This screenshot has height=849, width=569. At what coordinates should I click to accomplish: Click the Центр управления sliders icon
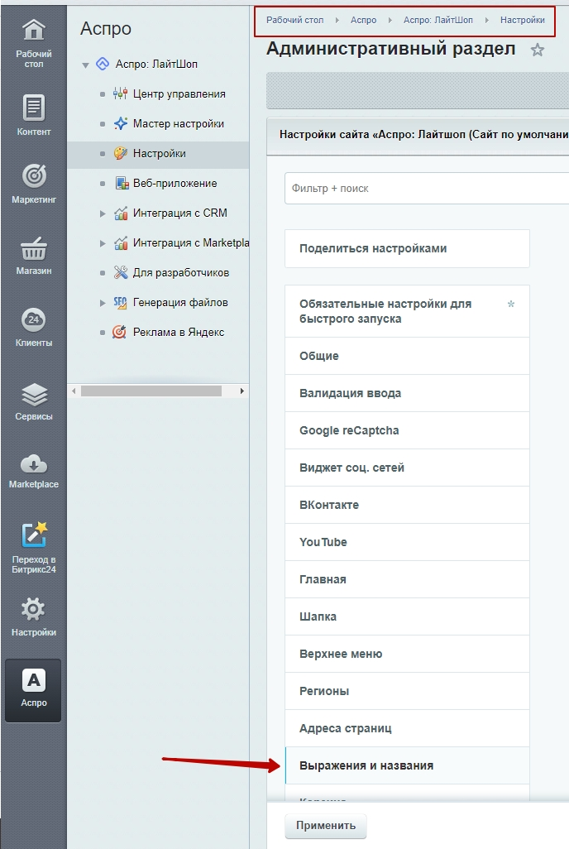pos(120,94)
